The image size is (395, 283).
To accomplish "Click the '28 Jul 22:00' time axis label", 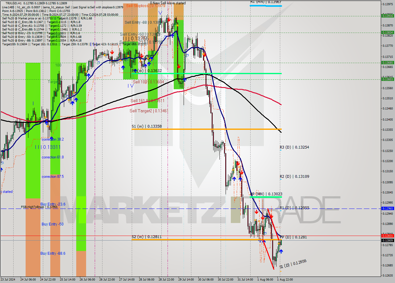I will point(167,280).
